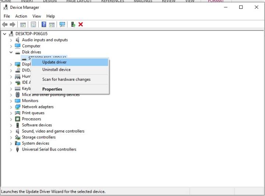Click the red X uninstall device toolbar icon
The width and height of the screenshot is (265, 196).
coord(81,25)
